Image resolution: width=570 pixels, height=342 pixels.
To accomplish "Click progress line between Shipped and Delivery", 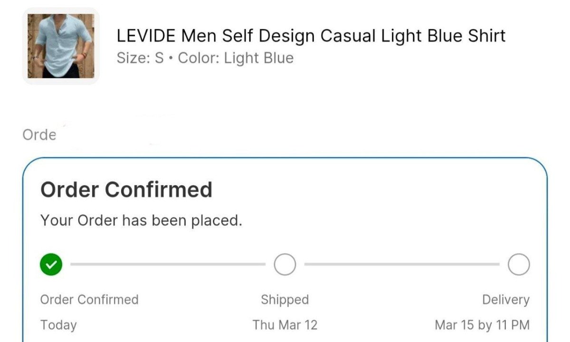I will pos(401,264).
